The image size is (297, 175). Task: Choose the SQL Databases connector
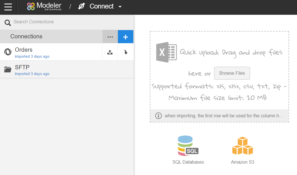coord(188,150)
